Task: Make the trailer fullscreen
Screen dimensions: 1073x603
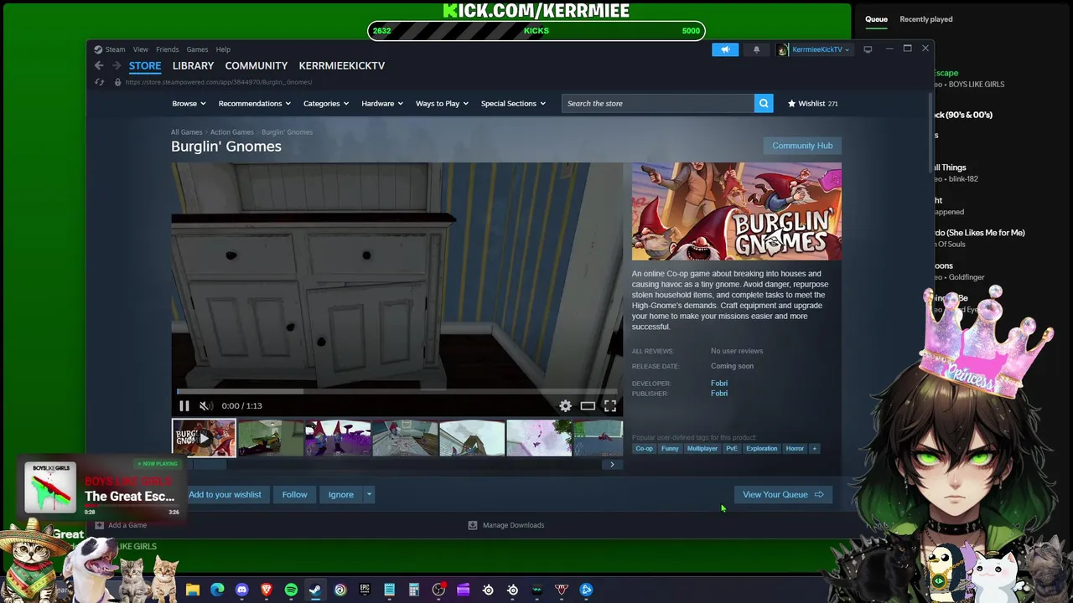Action: (x=610, y=406)
